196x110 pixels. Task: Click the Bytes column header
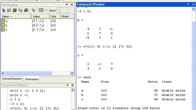pyautogui.click(x=67, y=16)
